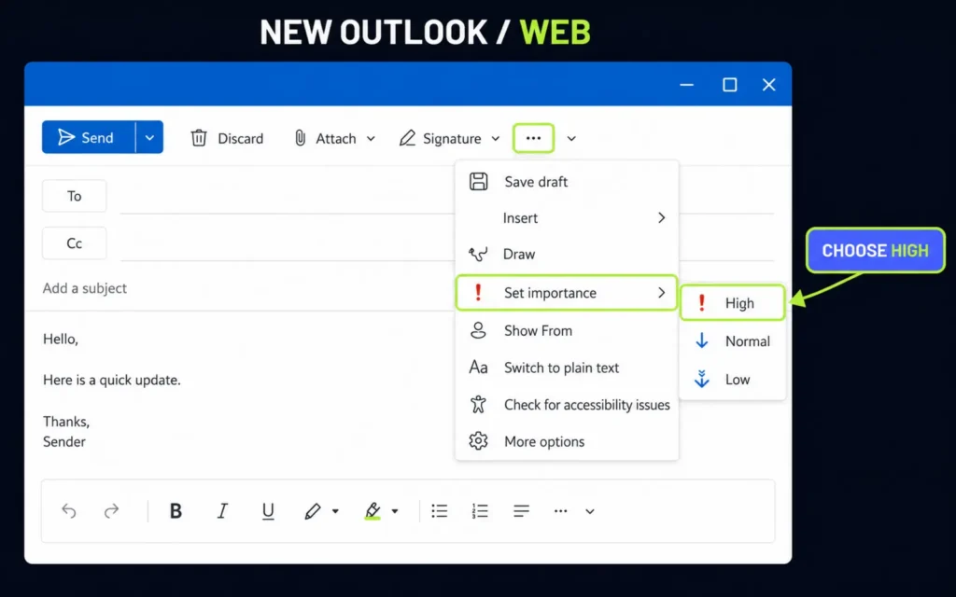The width and height of the screenshot is (956, 597).
Task: Expand the chevron next to top three-dots
Action: coord(571,138)
